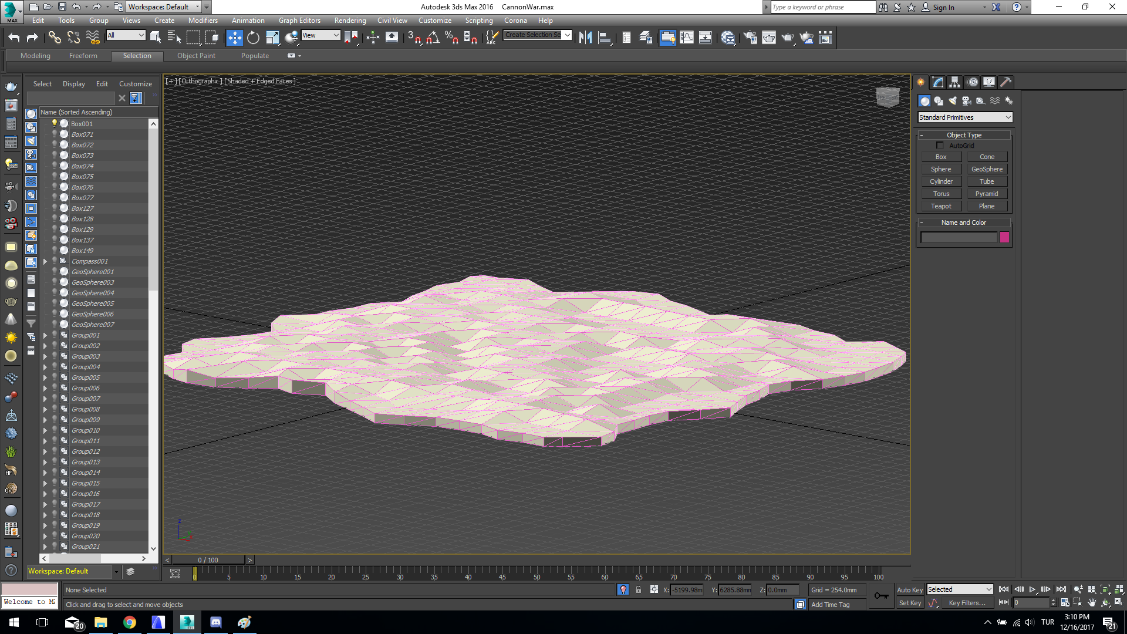The width and height of the screenshot is (1127, 634).
Task: Select Cameras category in Create panel
Action: point(967,101)
